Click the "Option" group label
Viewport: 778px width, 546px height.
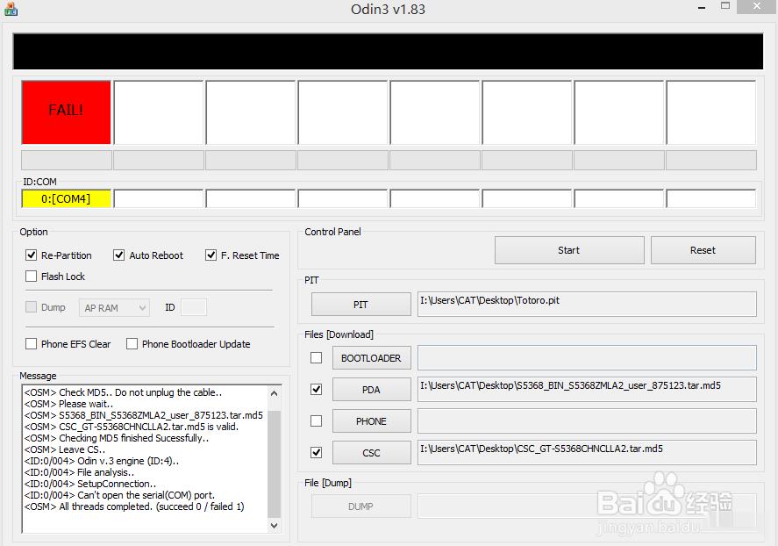click(33, 232)
